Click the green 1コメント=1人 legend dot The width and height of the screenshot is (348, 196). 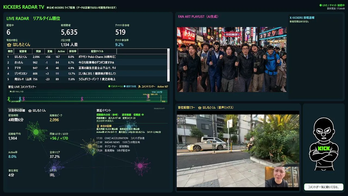109,87
